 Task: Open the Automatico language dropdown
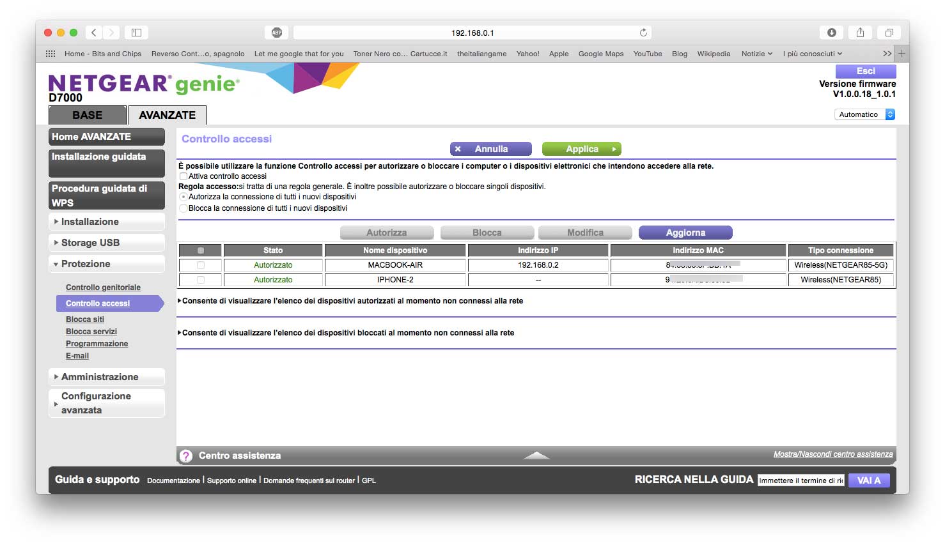864,114
